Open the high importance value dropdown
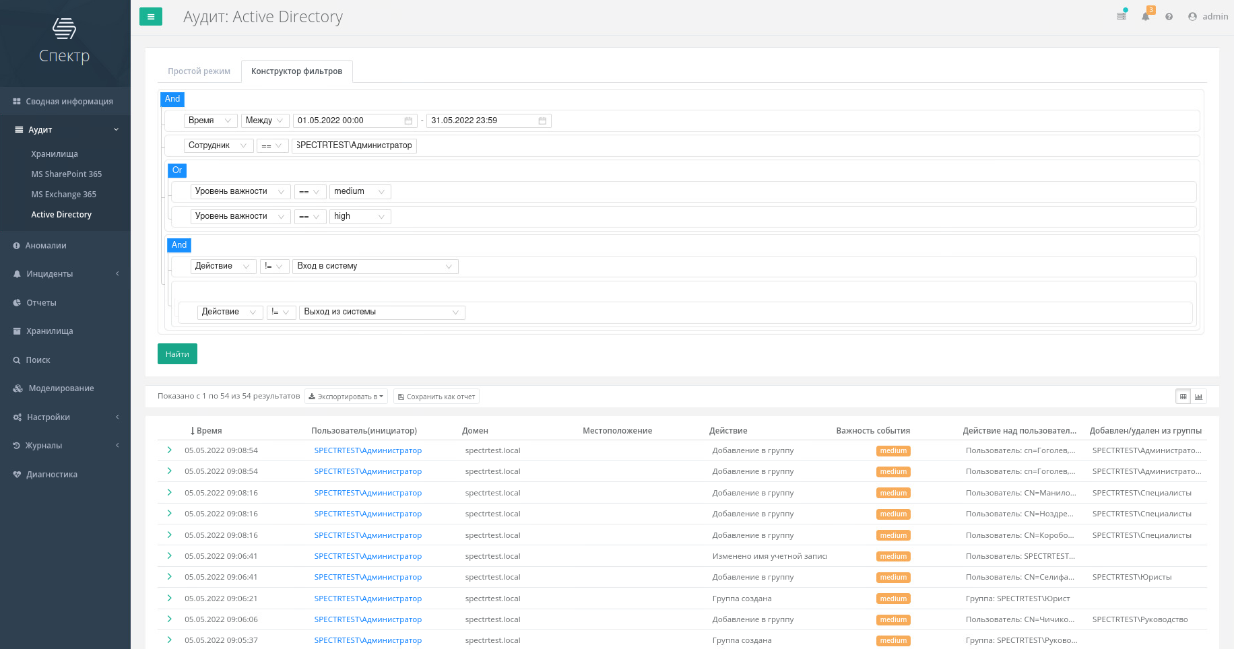This screenshot has height=649, width=1234. pos(360,217)
